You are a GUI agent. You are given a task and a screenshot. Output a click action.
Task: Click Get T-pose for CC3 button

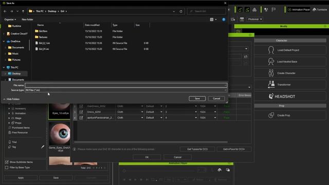click(197, 149)
